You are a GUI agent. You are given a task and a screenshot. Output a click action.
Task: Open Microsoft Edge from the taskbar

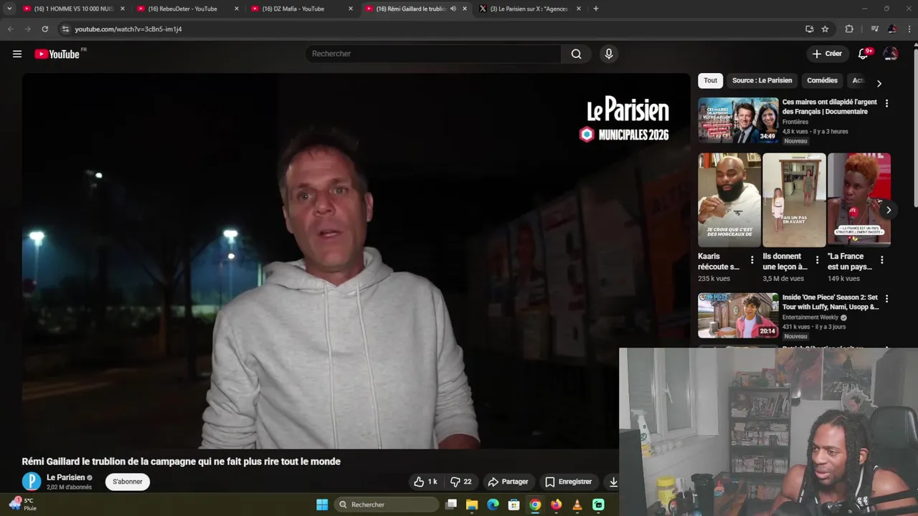tap(493, 505)
